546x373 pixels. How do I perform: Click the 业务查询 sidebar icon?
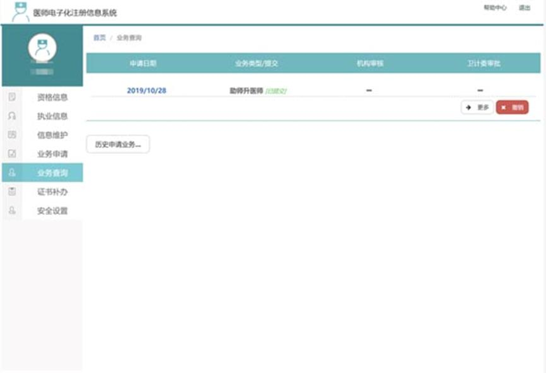(11, 173)
